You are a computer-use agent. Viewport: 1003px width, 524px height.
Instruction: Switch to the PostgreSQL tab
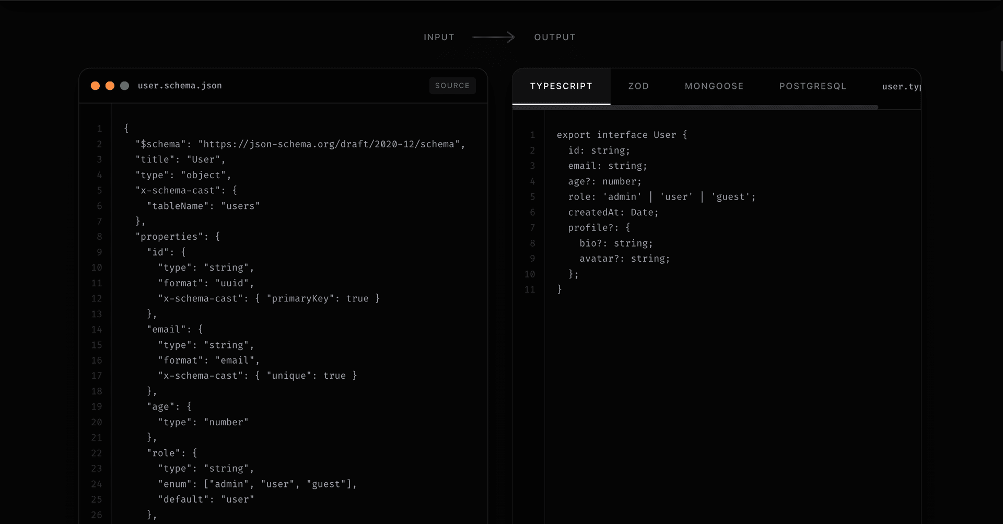[x=812, y=86]
